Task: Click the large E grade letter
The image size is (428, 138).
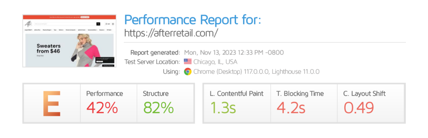Action: pyautogui.click(x=52, y=103)
